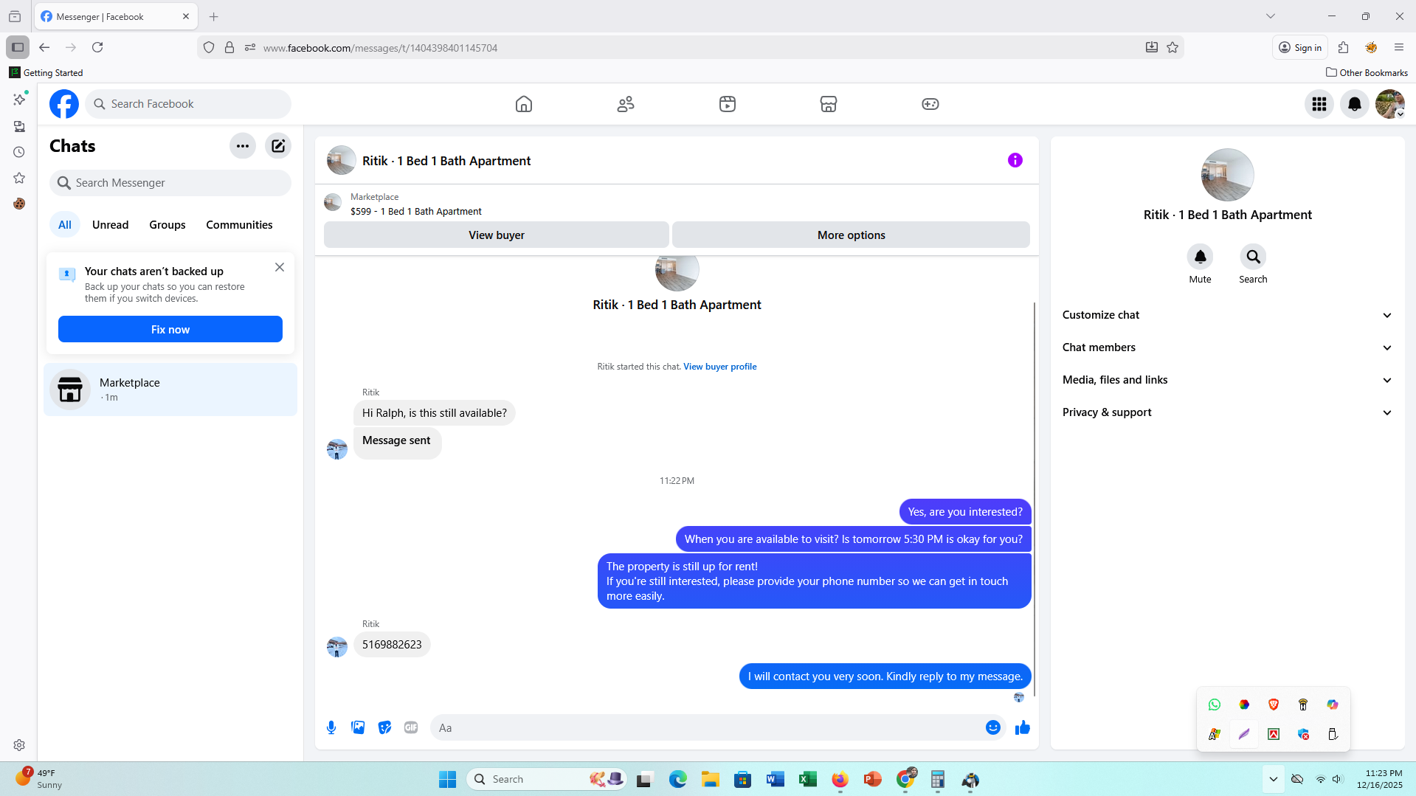This screenshot has width=1416, height=796.
Task: Open a new browser tab
Action: pyautogui.click(x=214, y=16)
